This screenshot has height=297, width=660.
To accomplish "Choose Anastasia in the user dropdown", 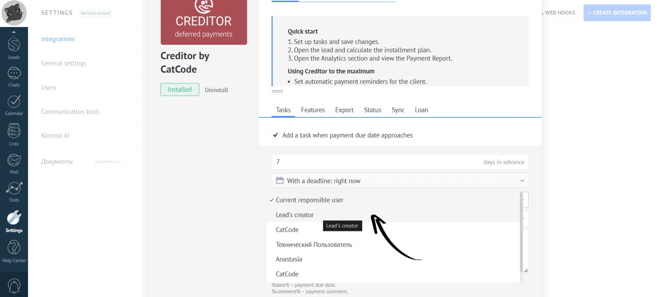I will (x=289, y=259).
